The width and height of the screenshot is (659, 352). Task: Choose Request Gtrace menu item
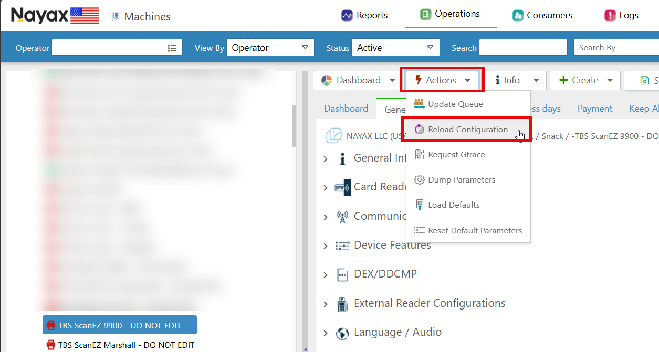click(468, 154)
